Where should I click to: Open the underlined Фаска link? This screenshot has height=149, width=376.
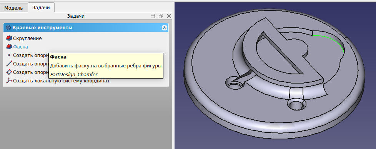(x=20, y=47)
